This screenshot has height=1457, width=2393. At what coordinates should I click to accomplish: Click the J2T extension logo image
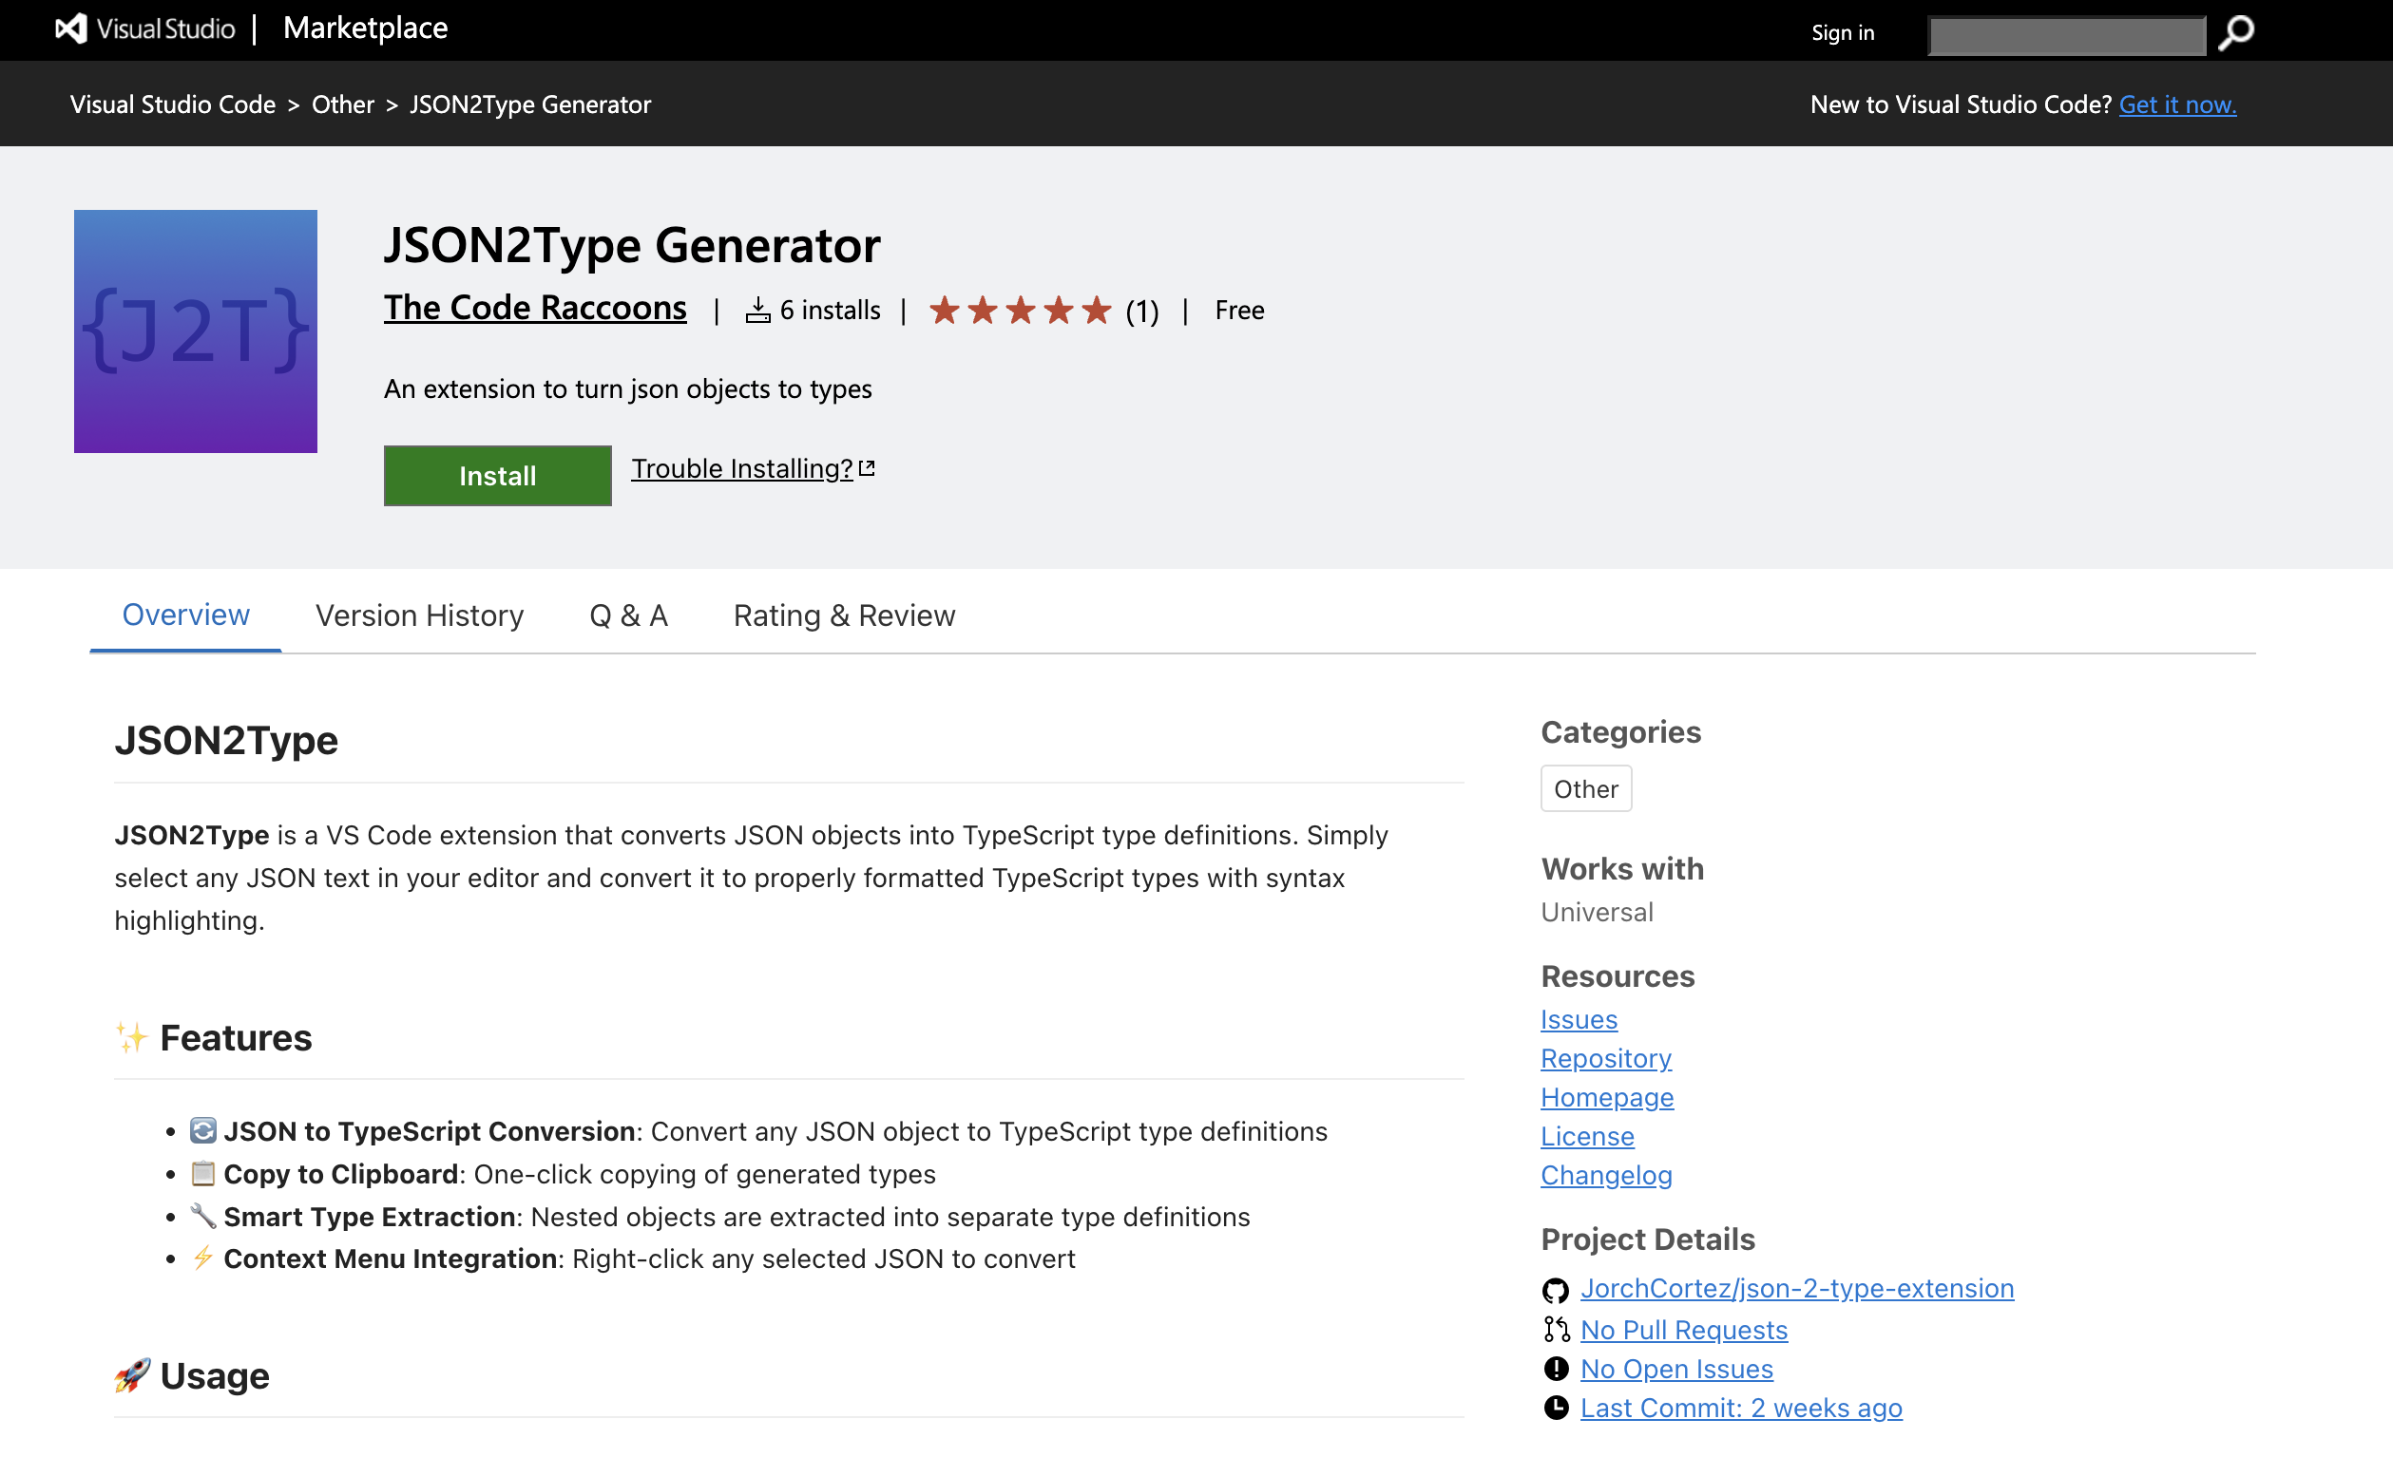pyautogui.click(x=195, y=331)
